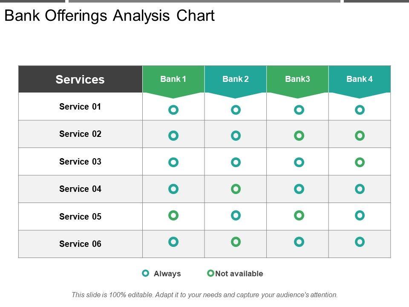Image resolution: width=409 pixels, height=307 pixels.
Task: Click the Bank3 column header
Action: pyautogui.click(x=297, y=79)
